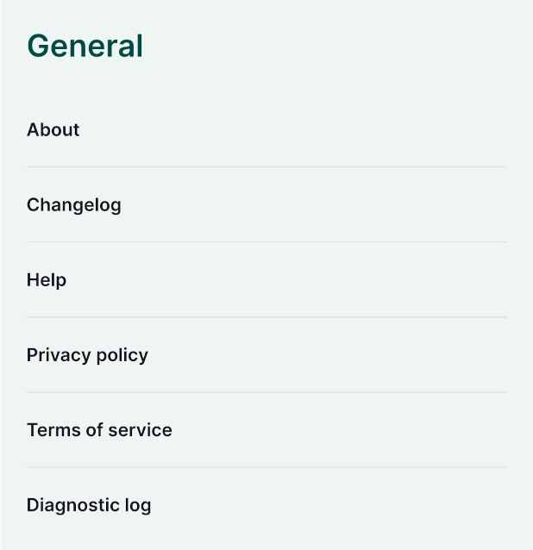
Task: Click the About text in General
Action: point(53,130)
